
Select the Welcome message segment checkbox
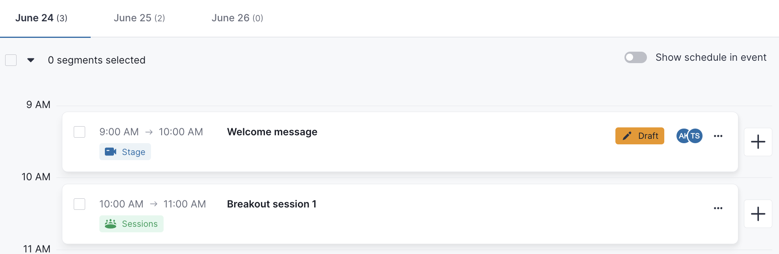click(80, 132)
